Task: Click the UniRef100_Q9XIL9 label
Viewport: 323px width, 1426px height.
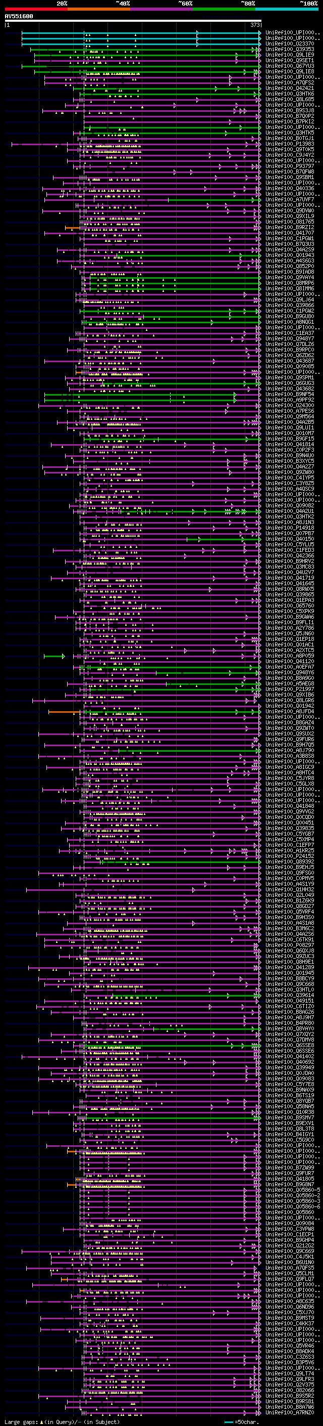Action: click(x=290, y=216)
